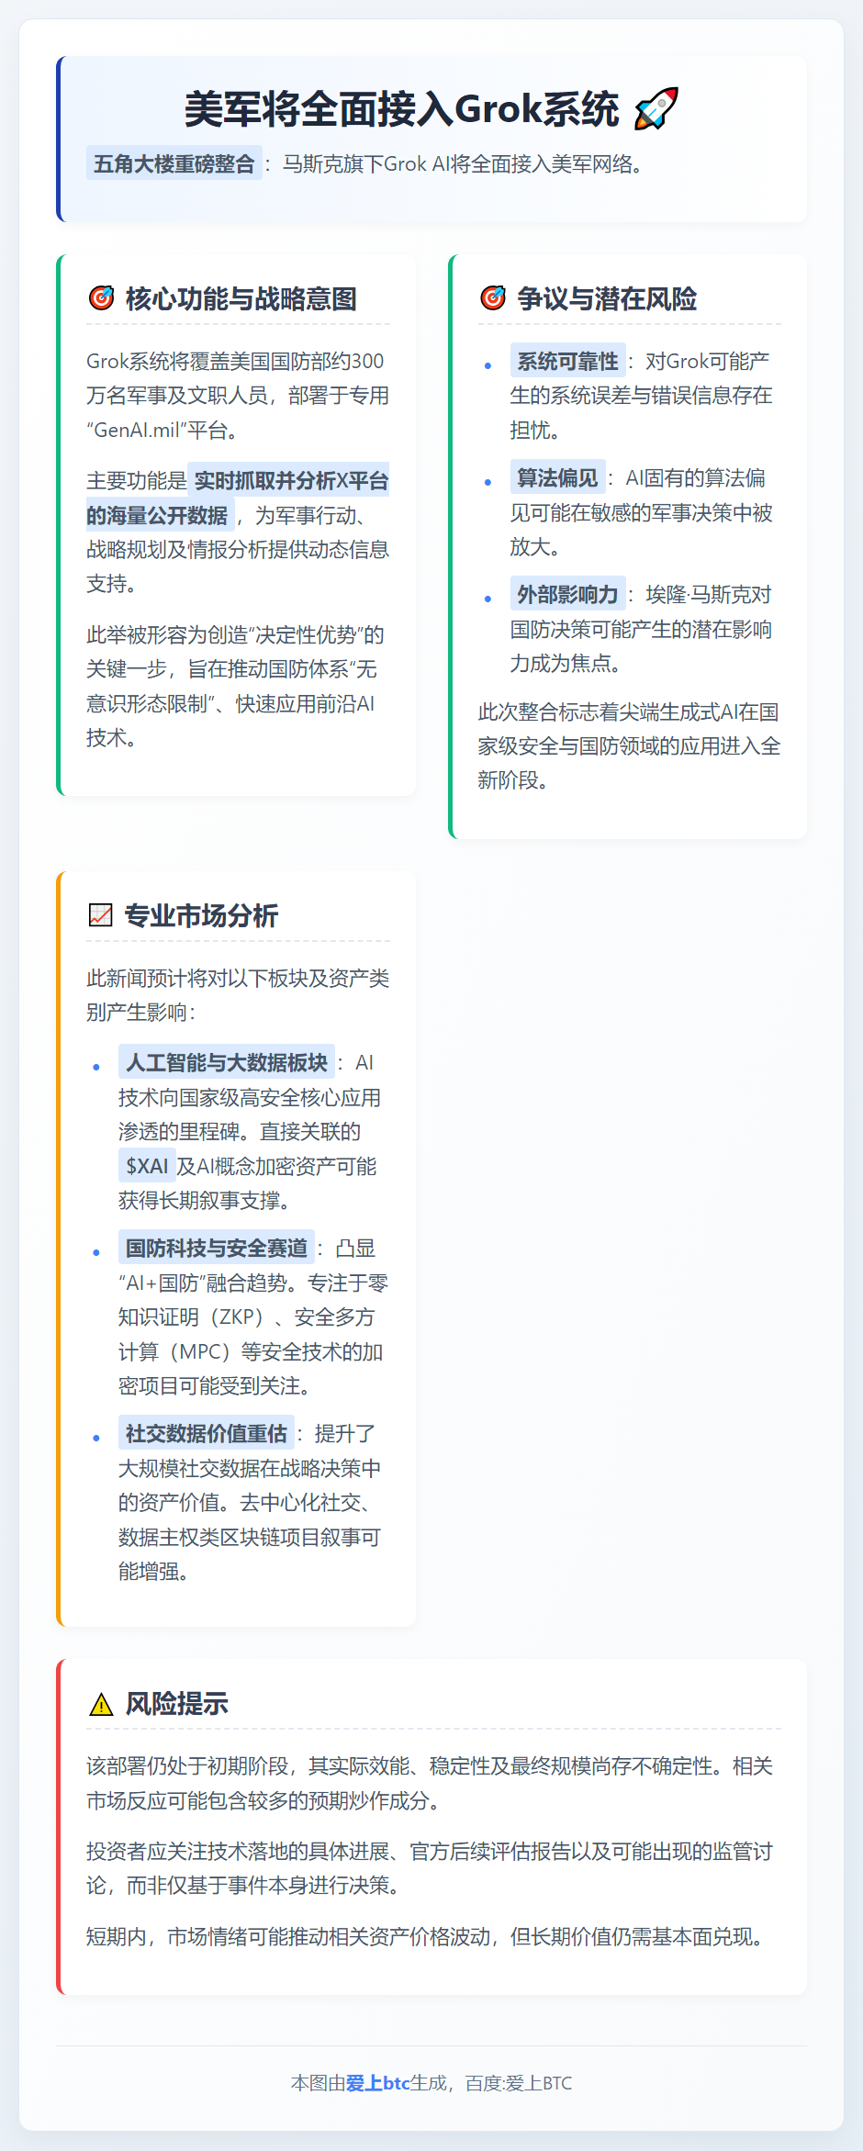This screenshot has width=863, height=2151.
Task: Click the subtitle text 马斯克旗下Grok AI将全面接入美军网络
Action: (463, 163)
